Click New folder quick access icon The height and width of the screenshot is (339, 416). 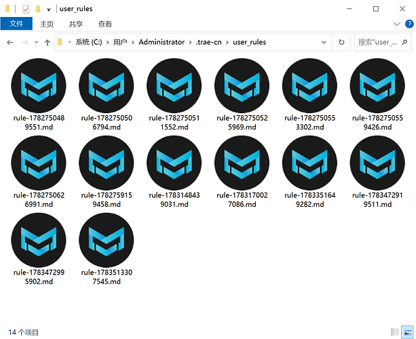pos(38,9)
